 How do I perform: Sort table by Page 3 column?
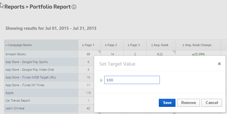pyautogui.click(x=133, y=45)
